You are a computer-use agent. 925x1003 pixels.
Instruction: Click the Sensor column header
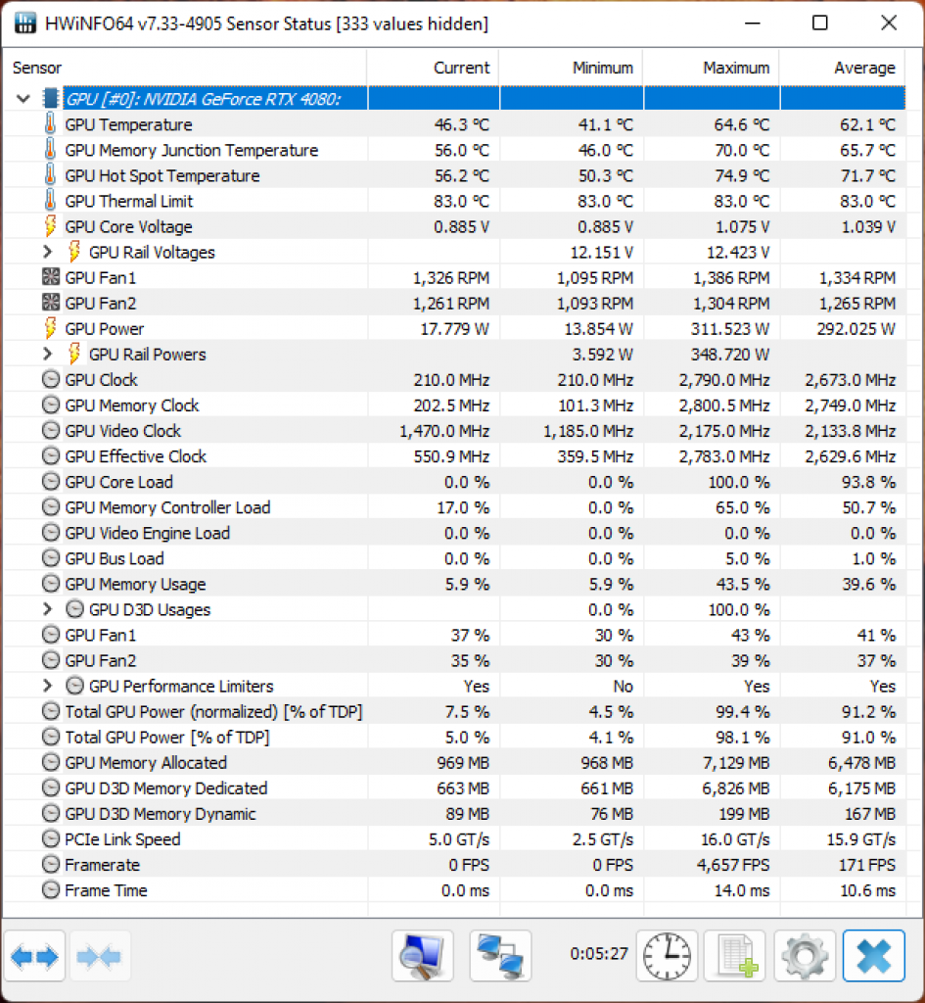coord(186,68)
